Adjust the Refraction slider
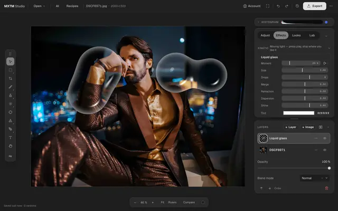This screenshot has height=211, width=338. (305, 91)
